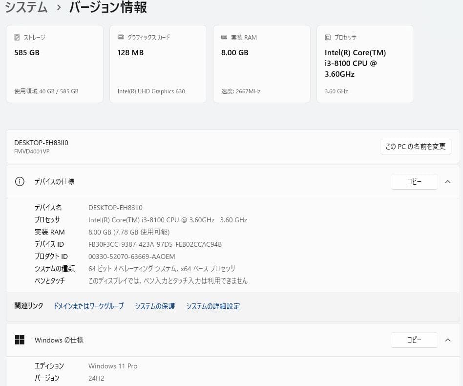Select the ストレージ summary card

55,64
